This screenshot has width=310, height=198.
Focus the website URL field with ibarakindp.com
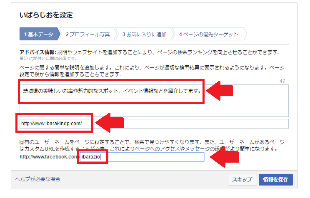[x=154, y=124]
